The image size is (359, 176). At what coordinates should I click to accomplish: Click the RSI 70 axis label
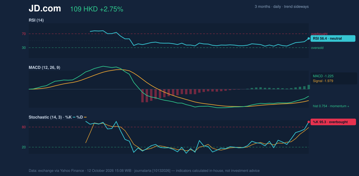tap(24, 34)
